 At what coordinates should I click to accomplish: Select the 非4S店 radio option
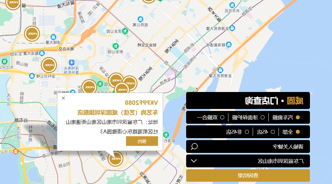[247, 132]
